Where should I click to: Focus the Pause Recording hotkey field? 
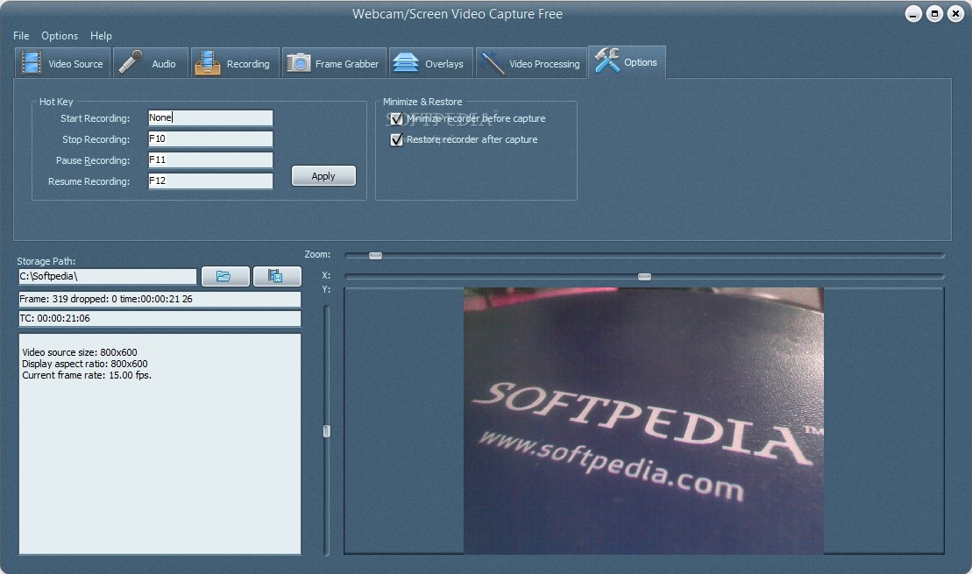(210, 159)
